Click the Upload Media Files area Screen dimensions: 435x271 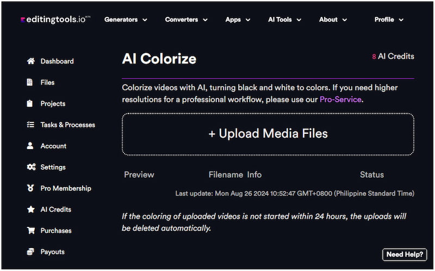[268, 134]
